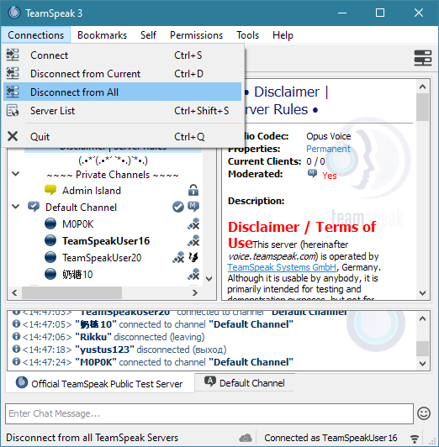
Task: Click the info panel scroll down arrow
Action: pyautogui.click(x=423, y=292)
